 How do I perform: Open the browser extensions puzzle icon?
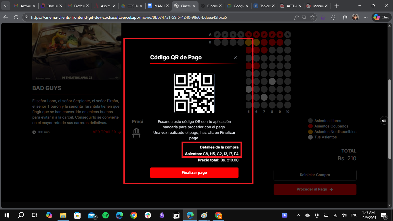(x=333, y=17)
